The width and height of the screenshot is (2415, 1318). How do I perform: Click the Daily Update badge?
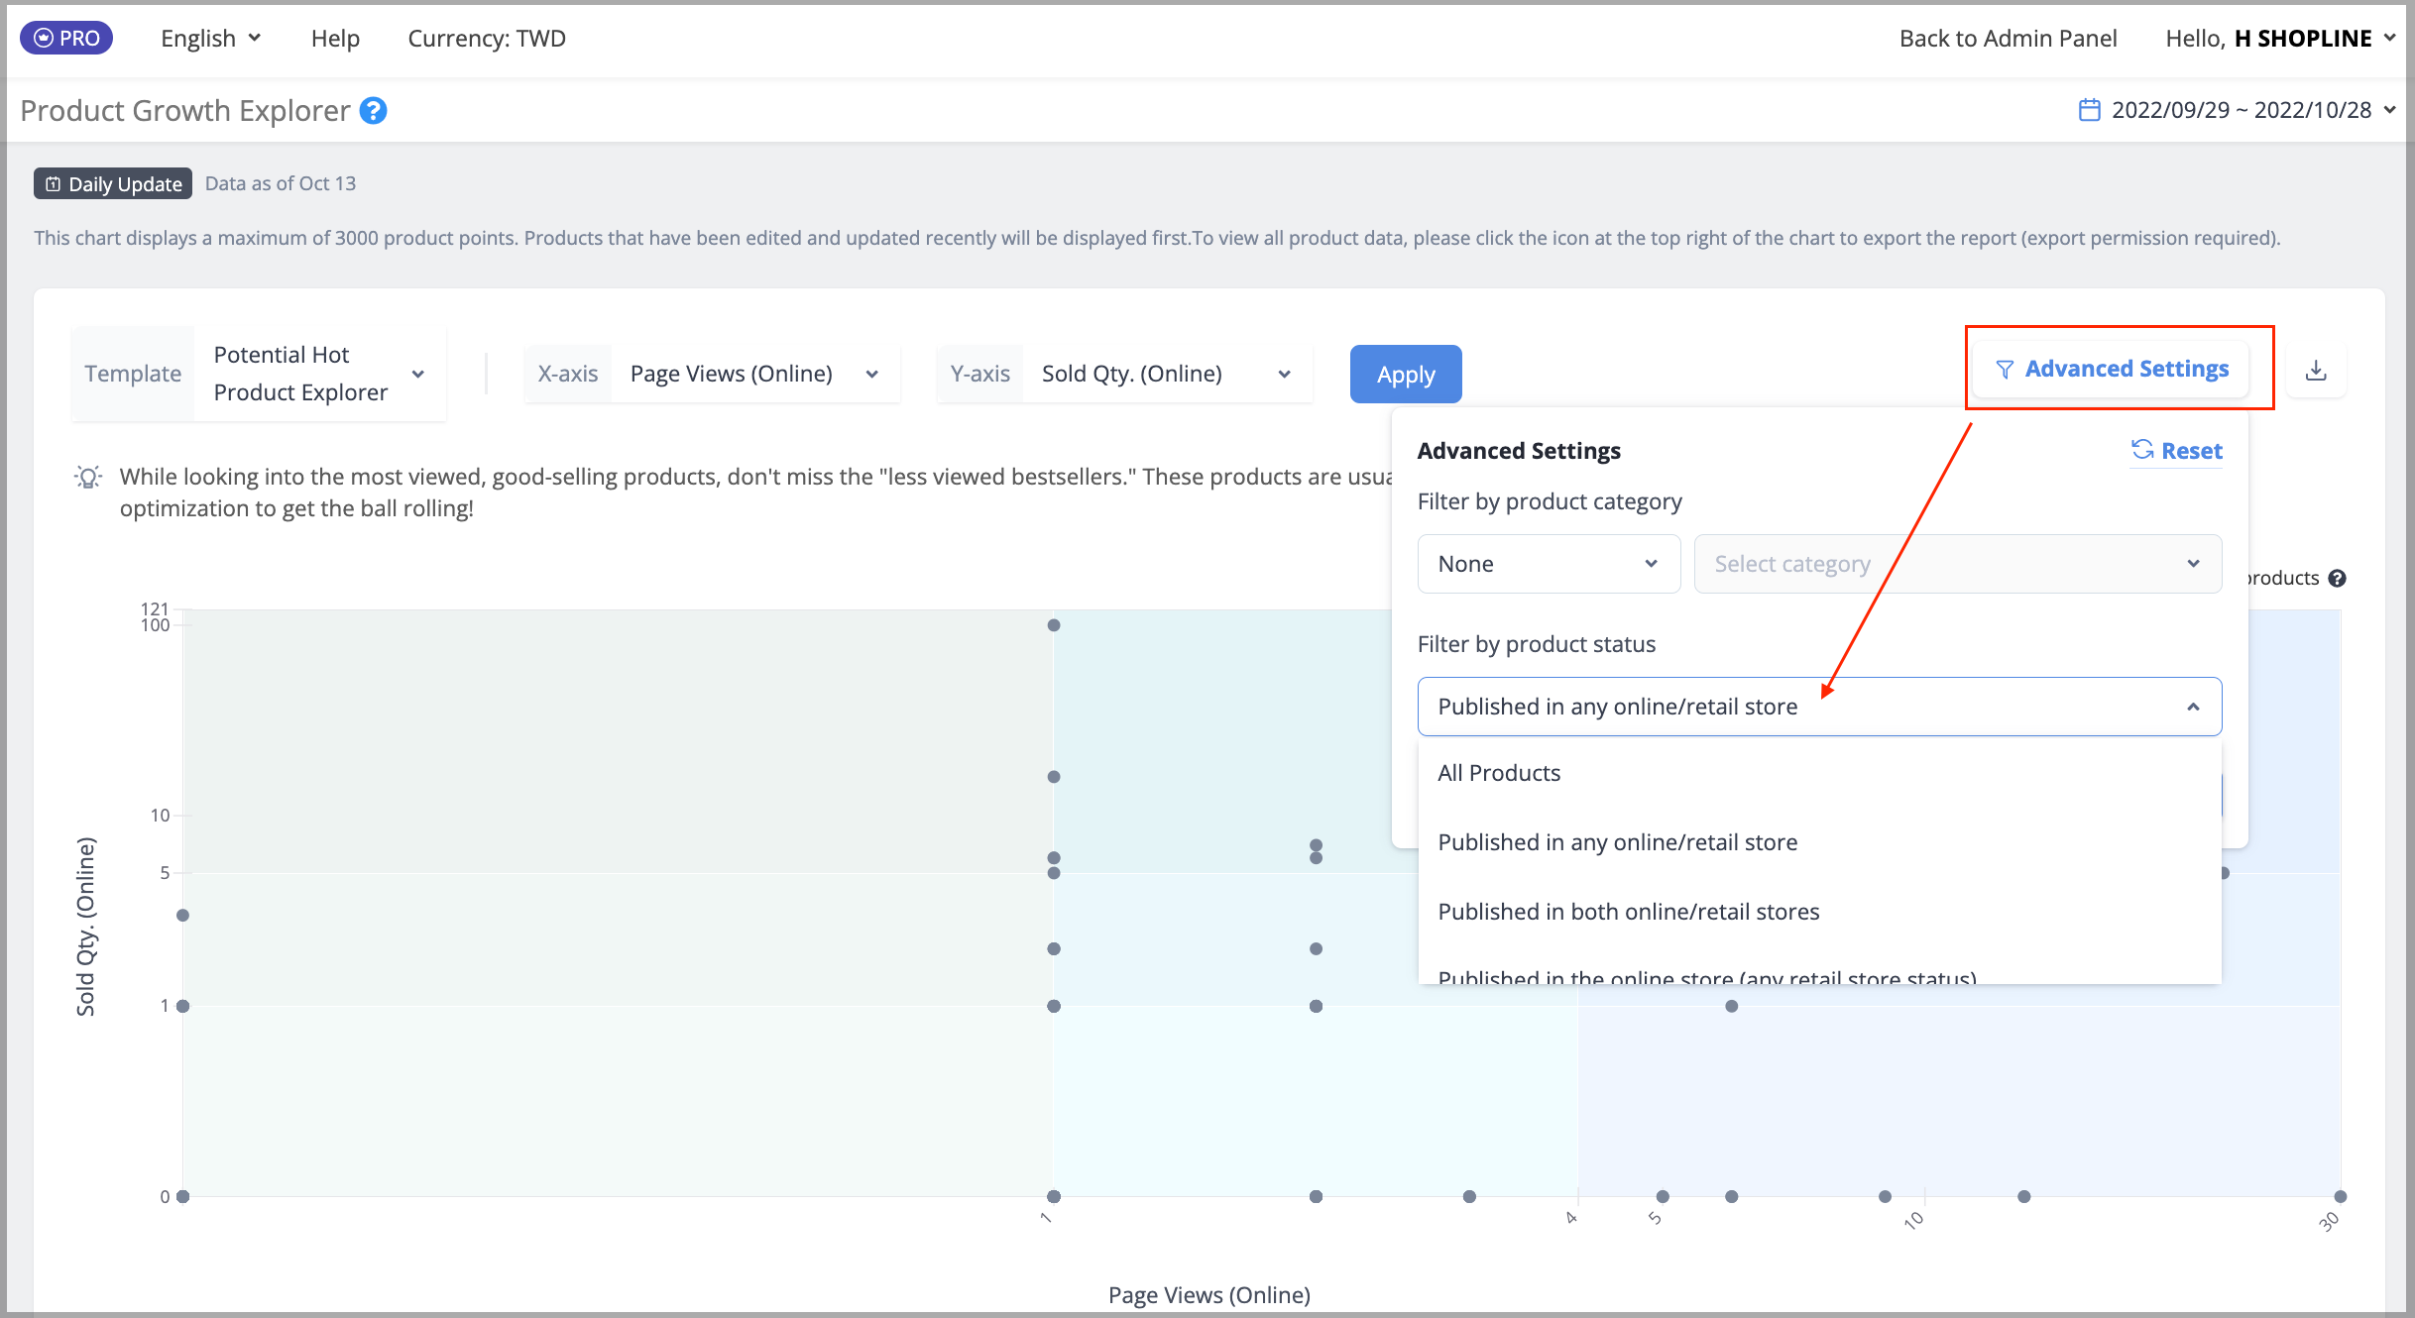pos(113,183)
